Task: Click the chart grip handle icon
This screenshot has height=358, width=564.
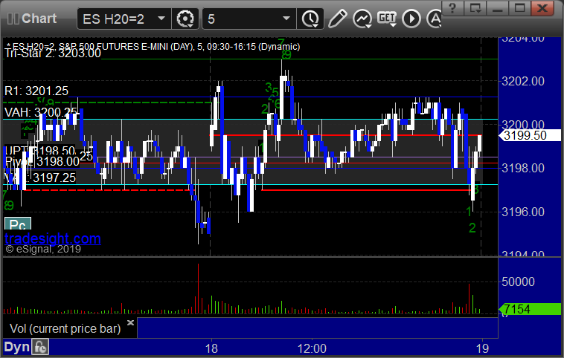Action: pos(13,19)
